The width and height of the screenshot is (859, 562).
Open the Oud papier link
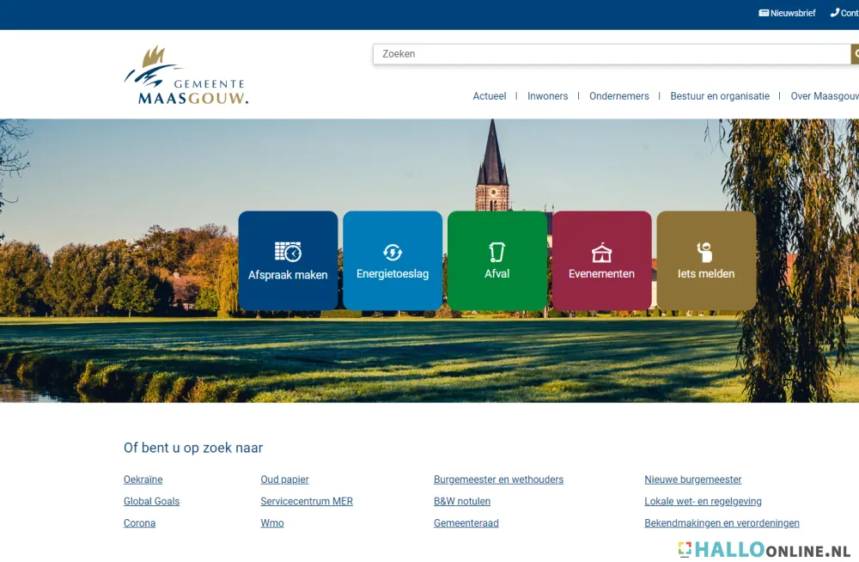coord(284,480)
